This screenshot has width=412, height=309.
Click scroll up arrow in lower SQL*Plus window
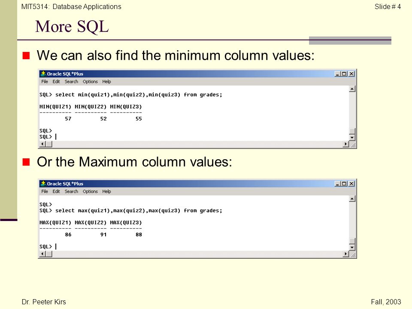click(352, 199)
